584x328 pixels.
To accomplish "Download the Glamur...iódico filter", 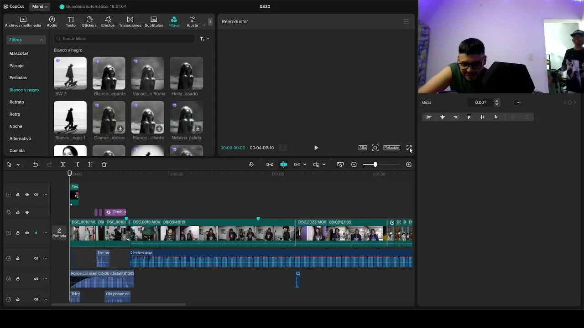I will [120, 129].
